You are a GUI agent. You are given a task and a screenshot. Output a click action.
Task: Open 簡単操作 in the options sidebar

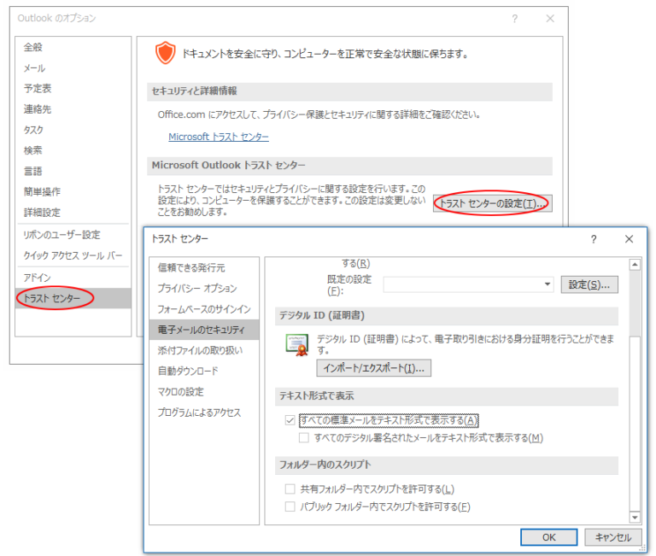[42, 191]
